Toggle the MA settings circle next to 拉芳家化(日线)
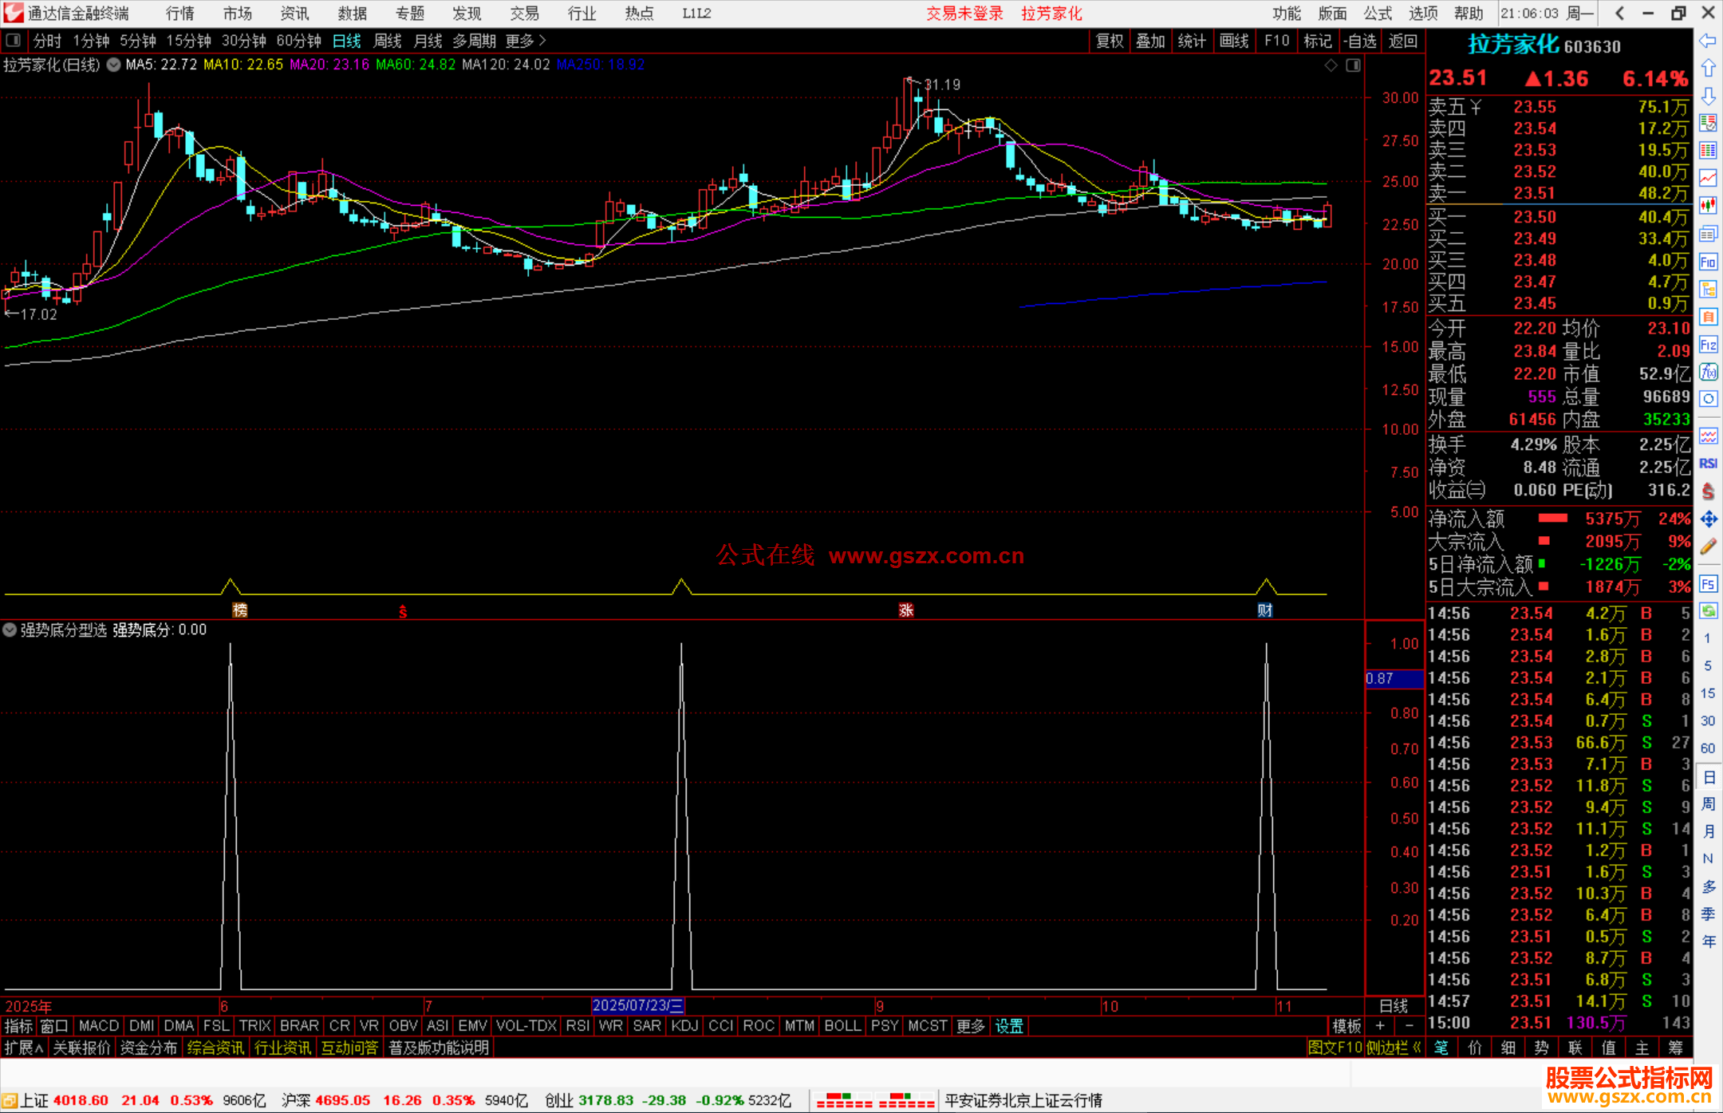This screenshot has width=1723, height=1113. point(114,65)
